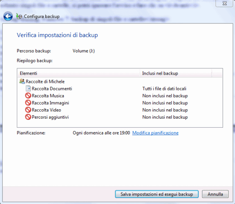Click the Raccolta Documenti document icon
Screen dimensions: 235x204
click(x=28, y=88)
